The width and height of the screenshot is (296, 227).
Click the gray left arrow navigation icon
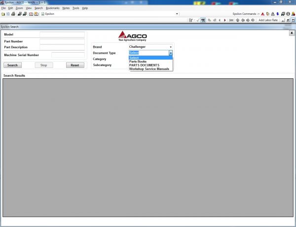(243, 20)
